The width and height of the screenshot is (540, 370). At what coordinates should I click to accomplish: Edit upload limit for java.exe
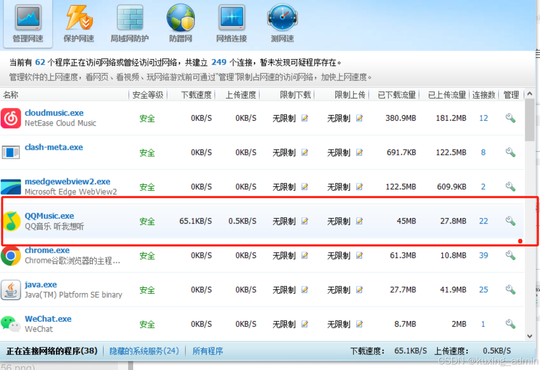[359, 289]
